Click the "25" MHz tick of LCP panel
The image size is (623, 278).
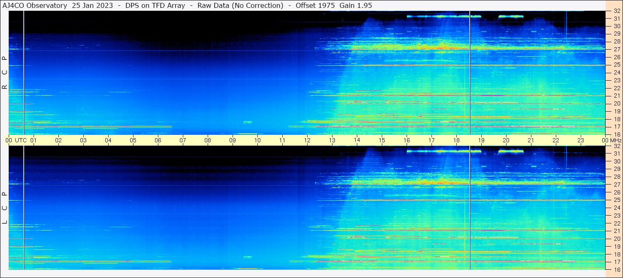pos(617,200)
